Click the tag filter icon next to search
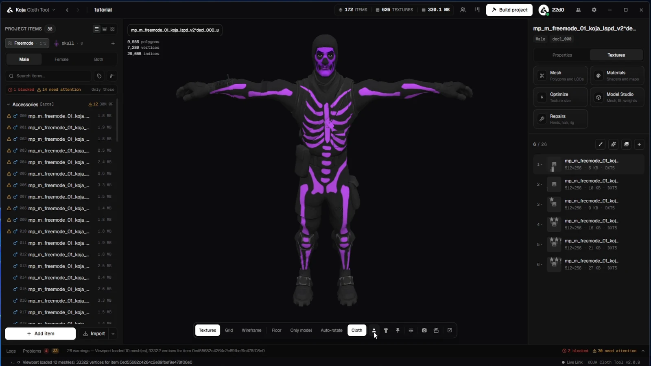651x366 pixels. click(x=99, y=76)
